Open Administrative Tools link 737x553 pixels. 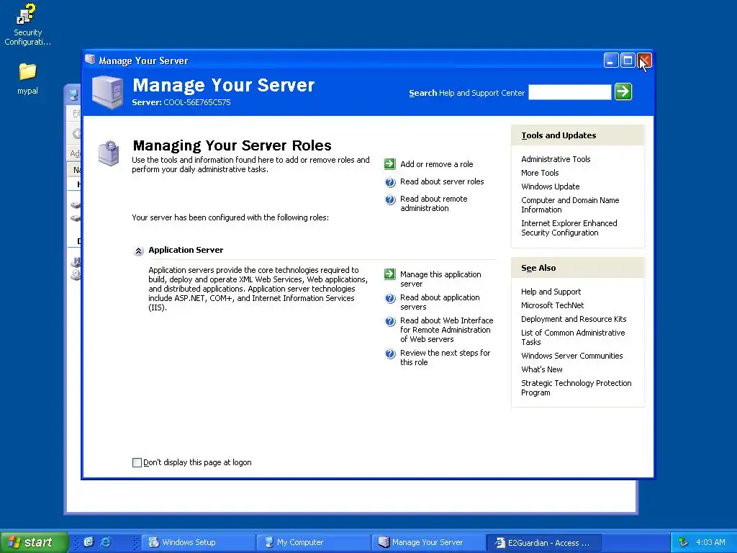click(556, 159)
